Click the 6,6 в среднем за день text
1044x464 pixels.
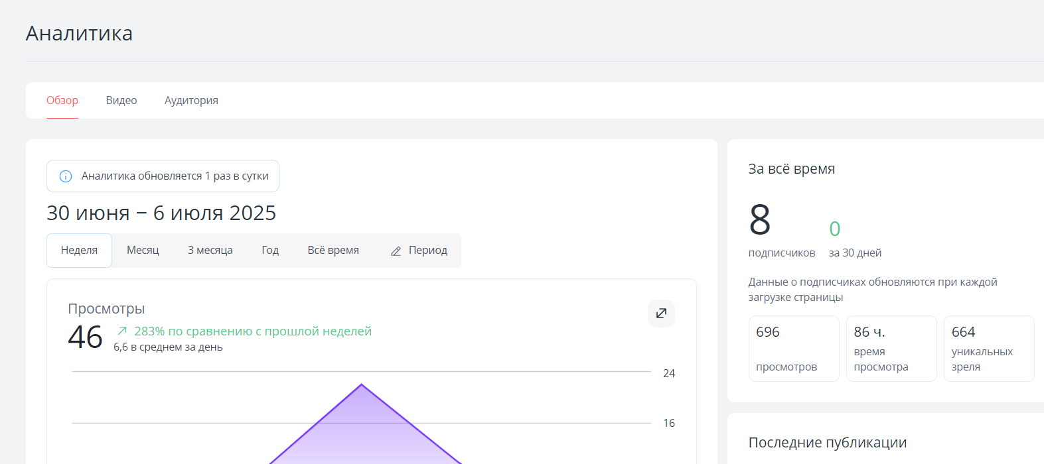pyautogui.click(x=168, y=347)
